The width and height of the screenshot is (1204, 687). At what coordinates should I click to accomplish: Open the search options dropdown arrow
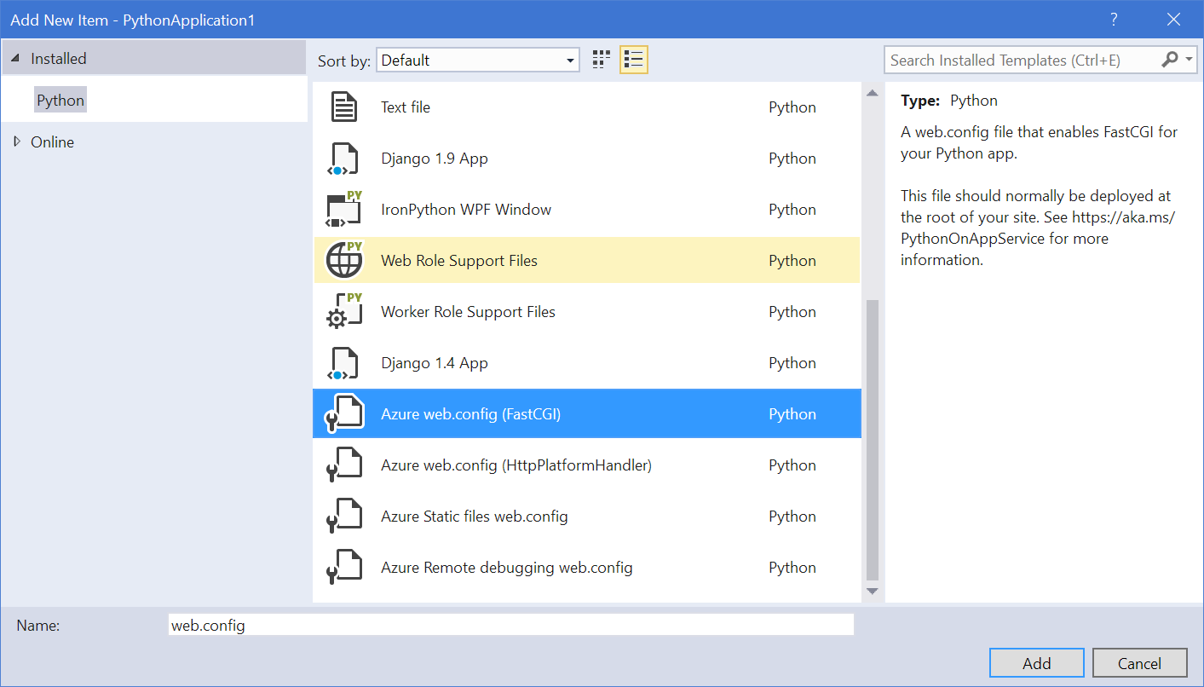pos(1190,60)
